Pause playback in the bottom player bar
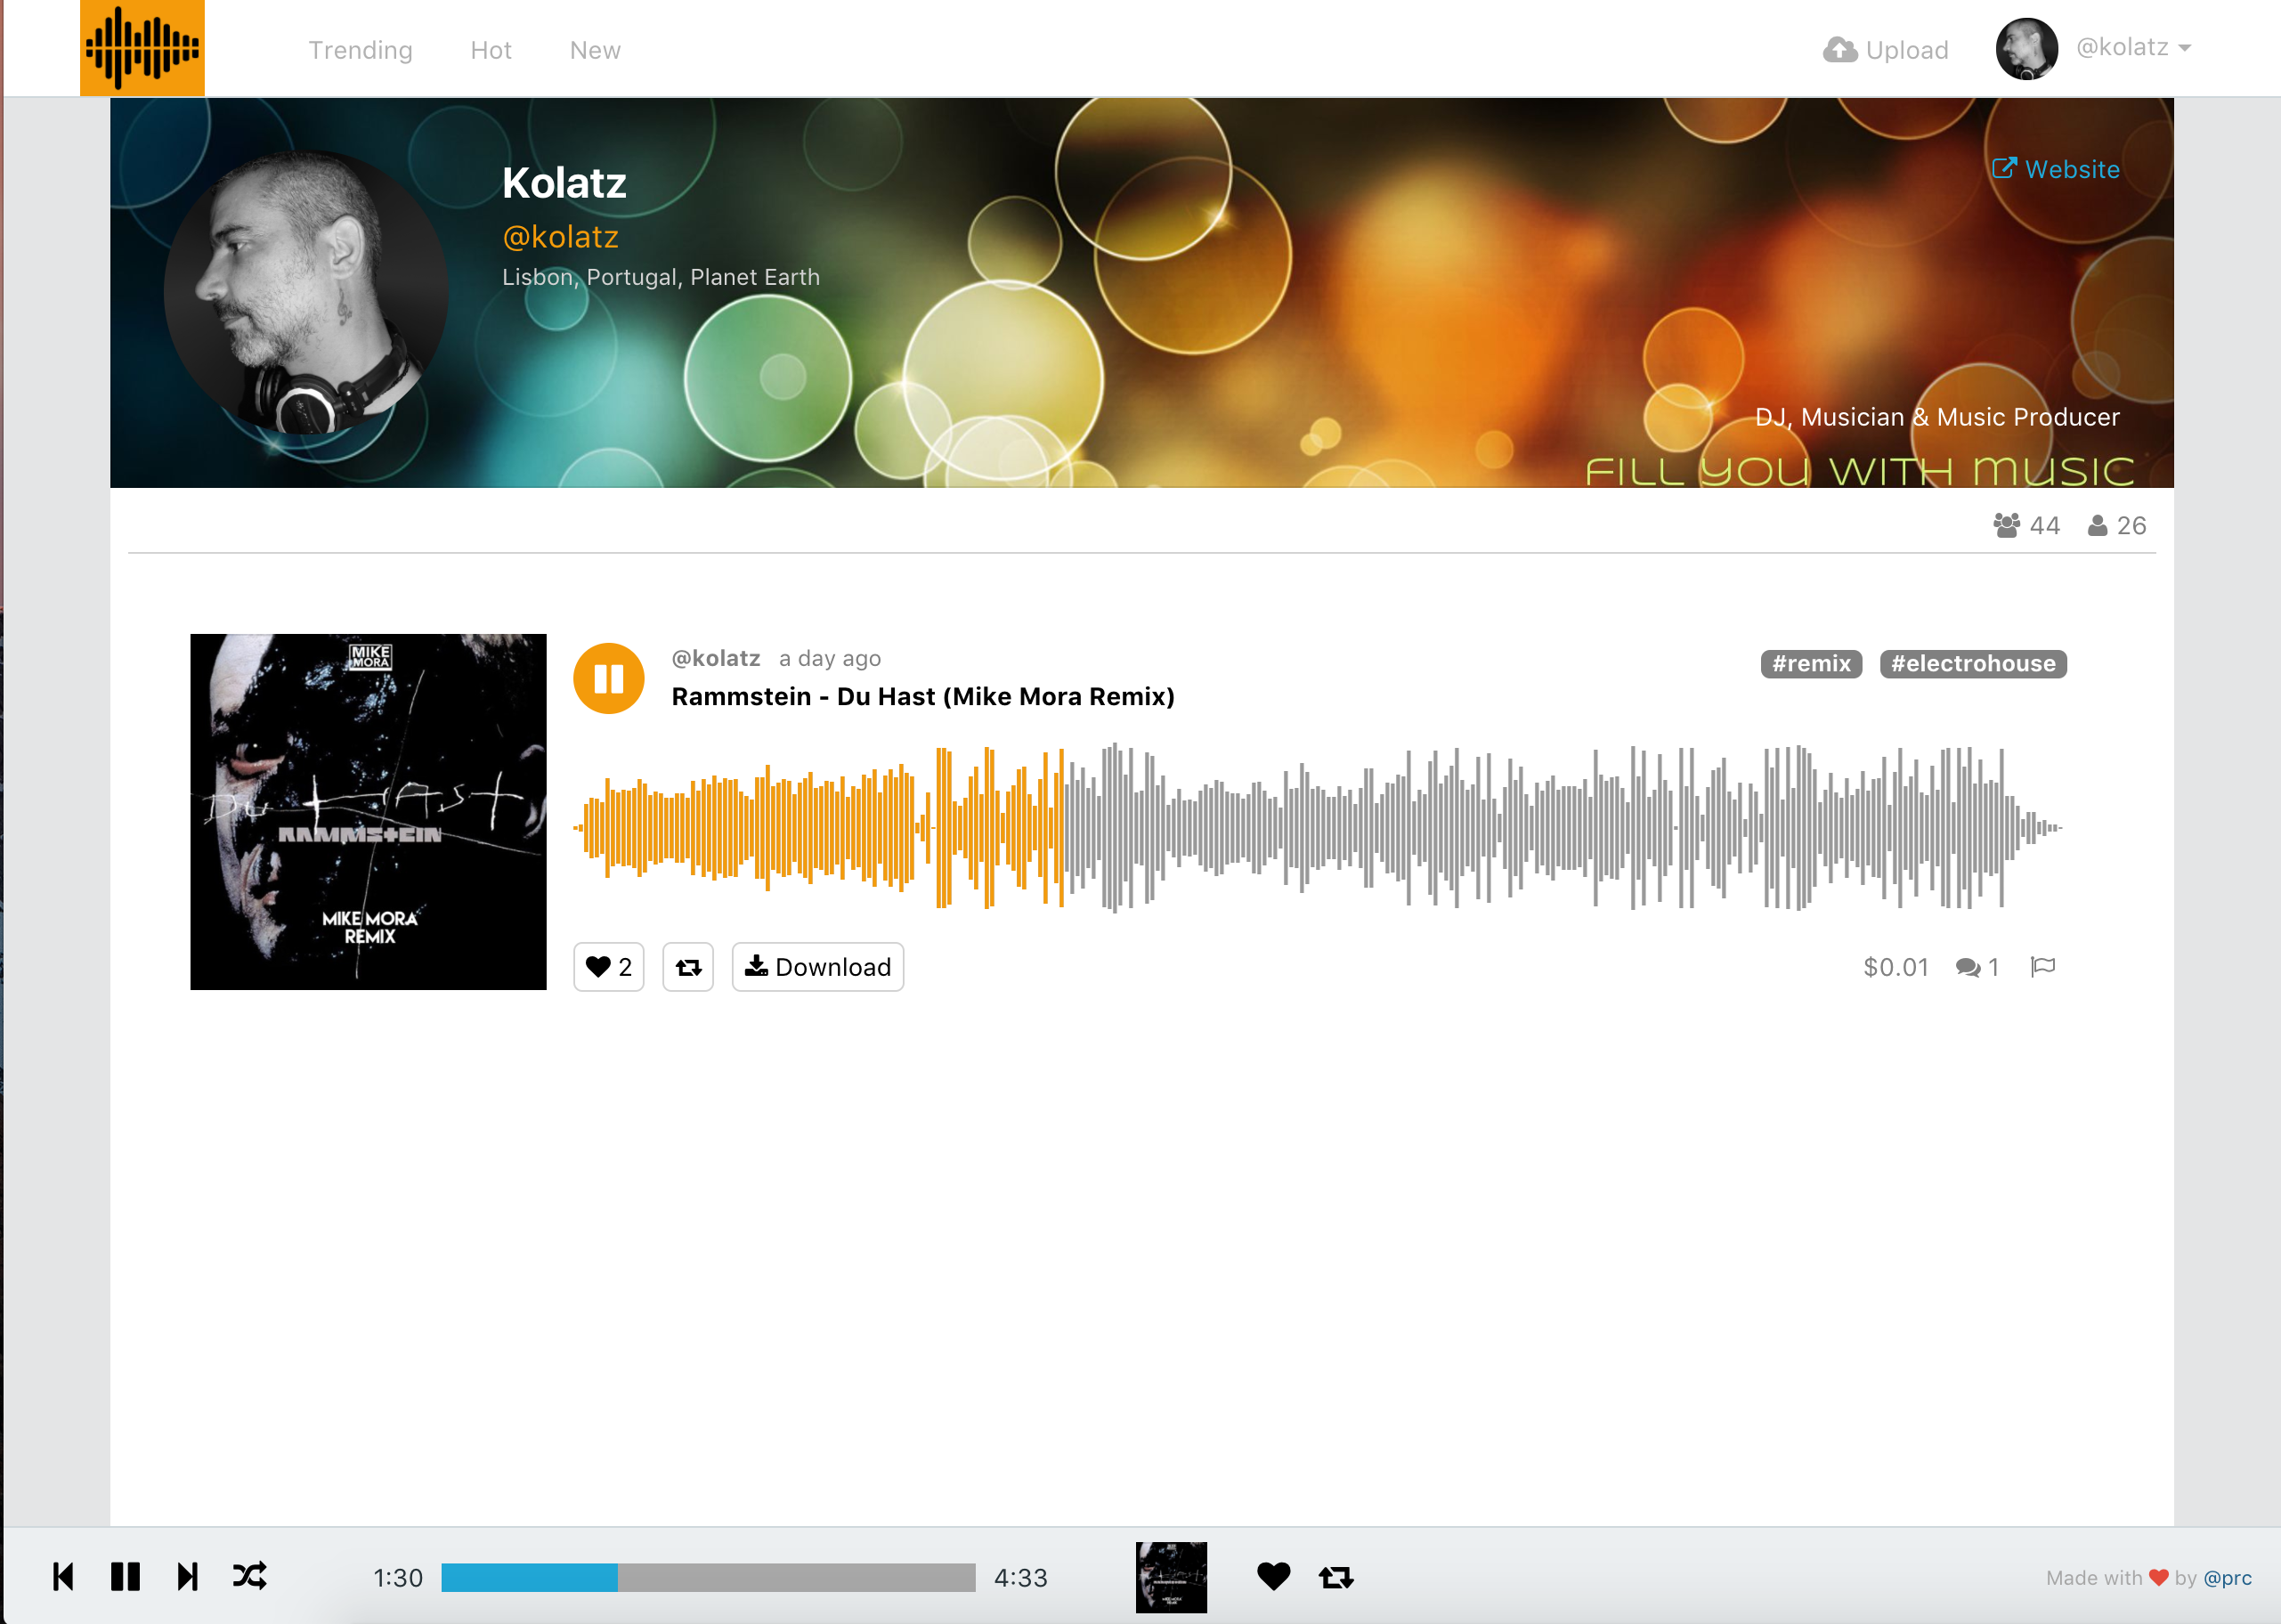 [125, 1577]
